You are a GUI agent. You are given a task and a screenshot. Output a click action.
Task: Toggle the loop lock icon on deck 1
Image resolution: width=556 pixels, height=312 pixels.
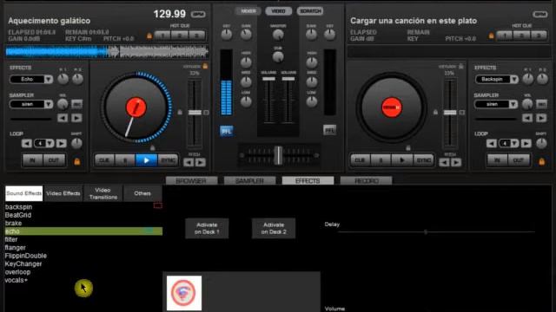tap(77, 162)
